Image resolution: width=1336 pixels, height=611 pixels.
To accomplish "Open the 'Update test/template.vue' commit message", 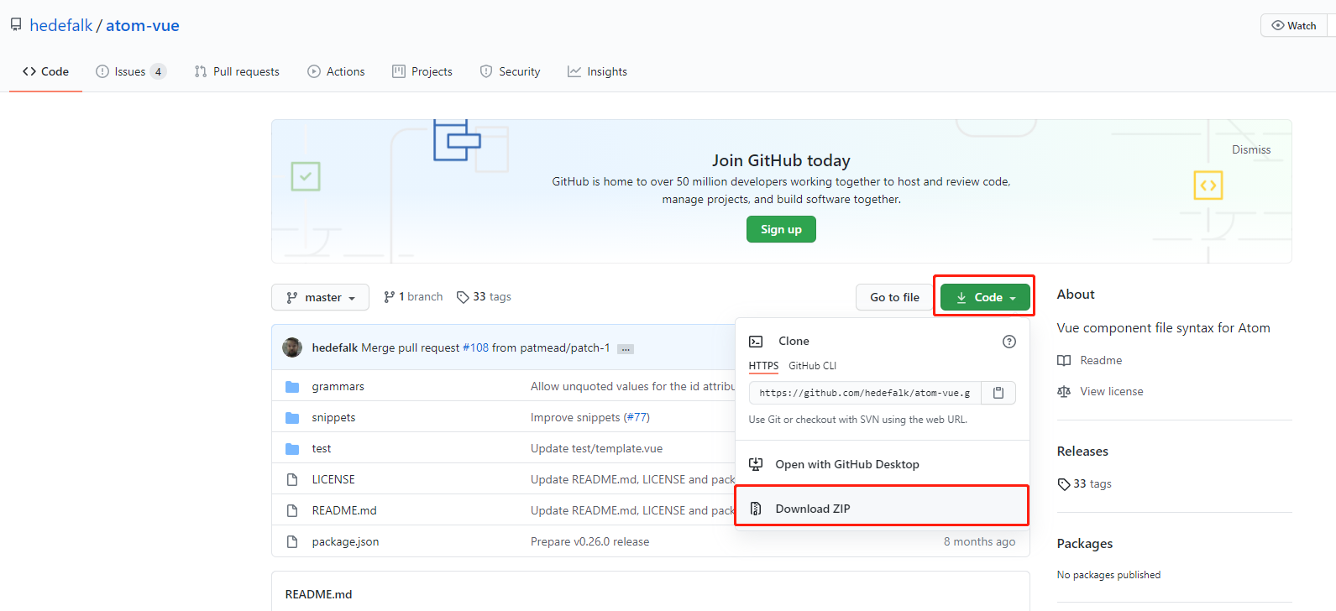I will pyautogui.click(x=596, y=448).
